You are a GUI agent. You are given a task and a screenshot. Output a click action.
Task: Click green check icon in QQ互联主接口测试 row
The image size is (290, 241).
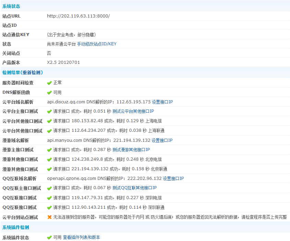point(49,188)
